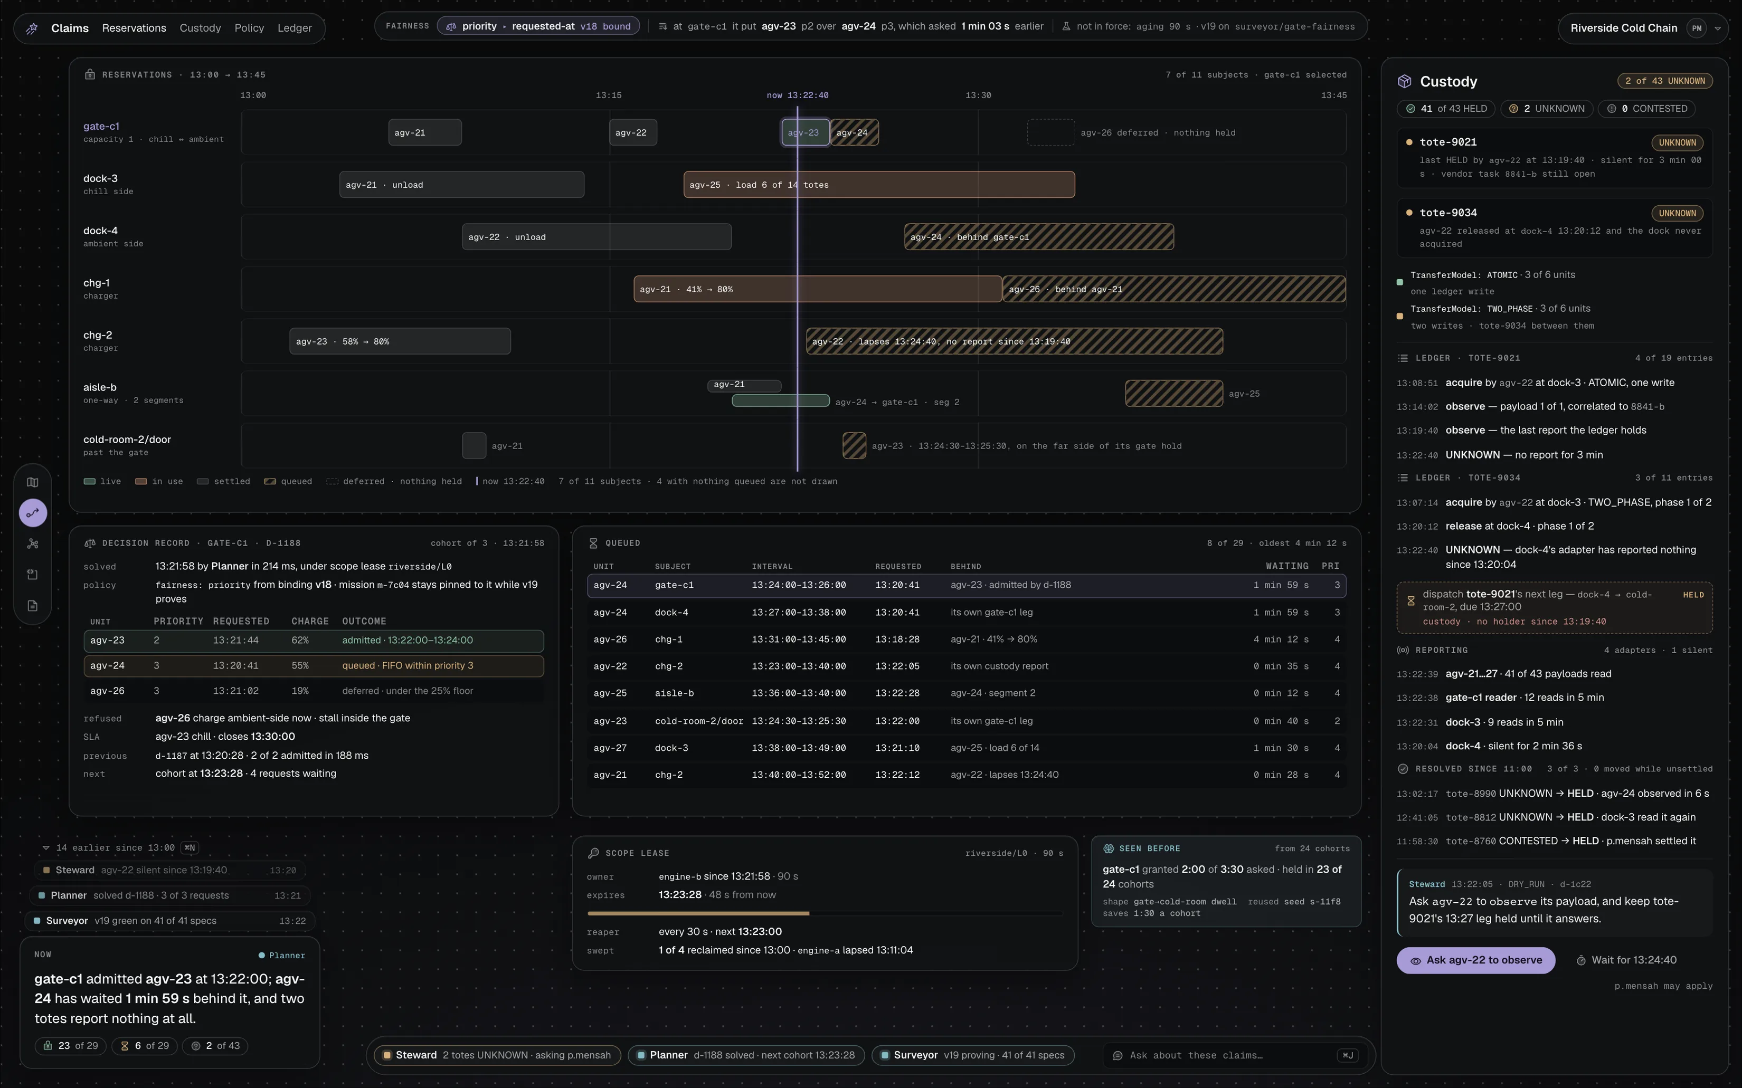Screen dimensions: 1742x1088
Task: Click the Scope Lease key icon
Action: (593, 853)
